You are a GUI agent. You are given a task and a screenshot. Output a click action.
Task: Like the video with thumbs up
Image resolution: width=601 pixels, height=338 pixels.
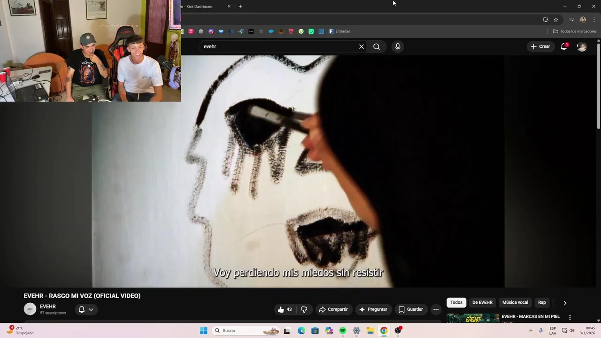click(x=285, y=309)
